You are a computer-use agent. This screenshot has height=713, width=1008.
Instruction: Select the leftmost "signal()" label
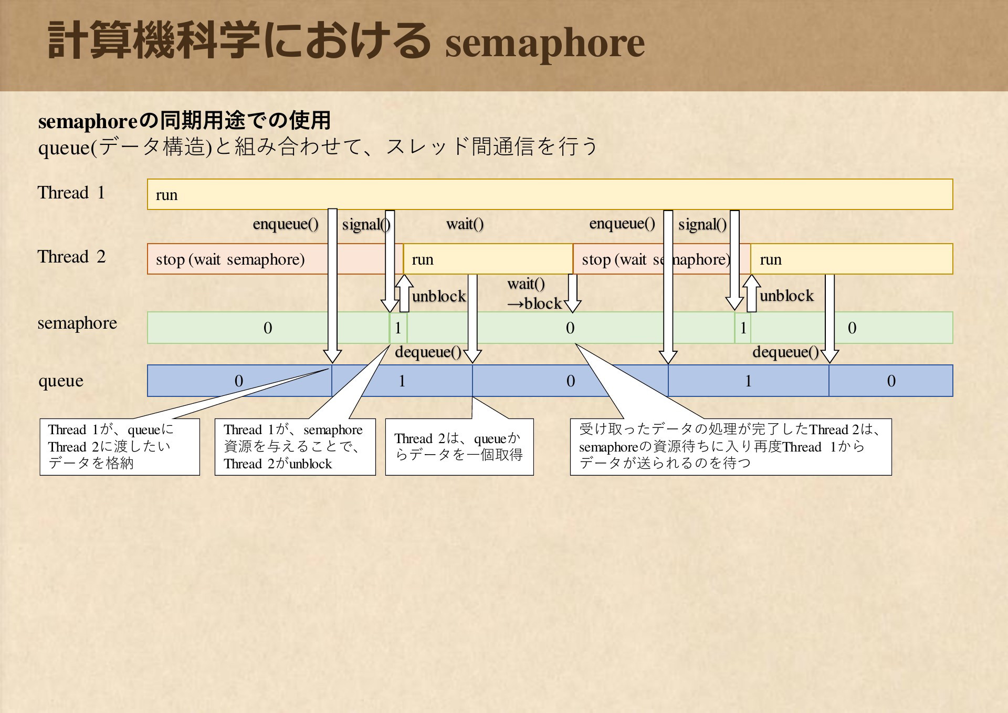click(x=366, y=225)
